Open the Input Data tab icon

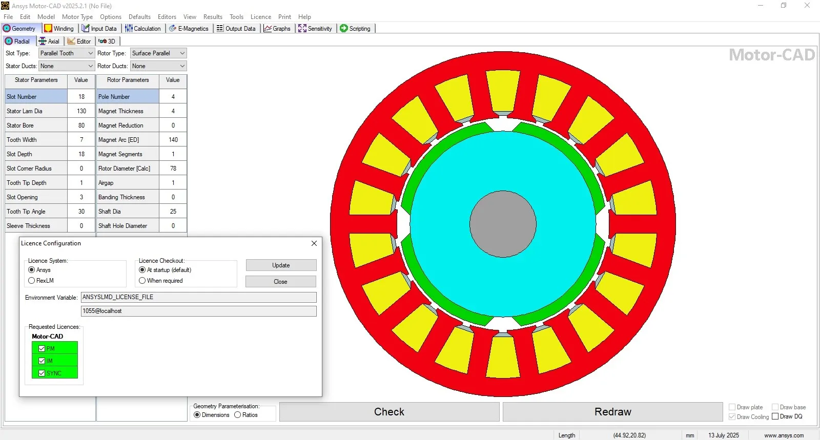click(86, 29)
